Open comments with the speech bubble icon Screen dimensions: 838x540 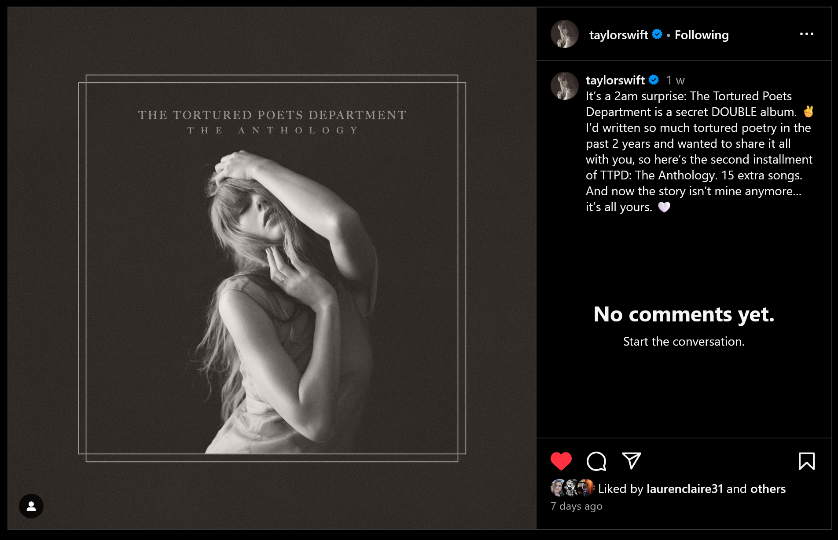coord(596,461)
